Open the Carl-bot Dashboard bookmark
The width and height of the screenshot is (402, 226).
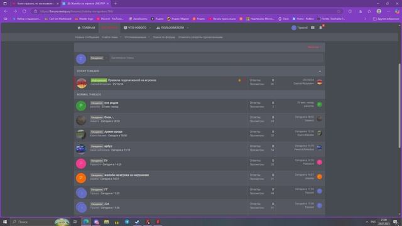pos(58,19)
